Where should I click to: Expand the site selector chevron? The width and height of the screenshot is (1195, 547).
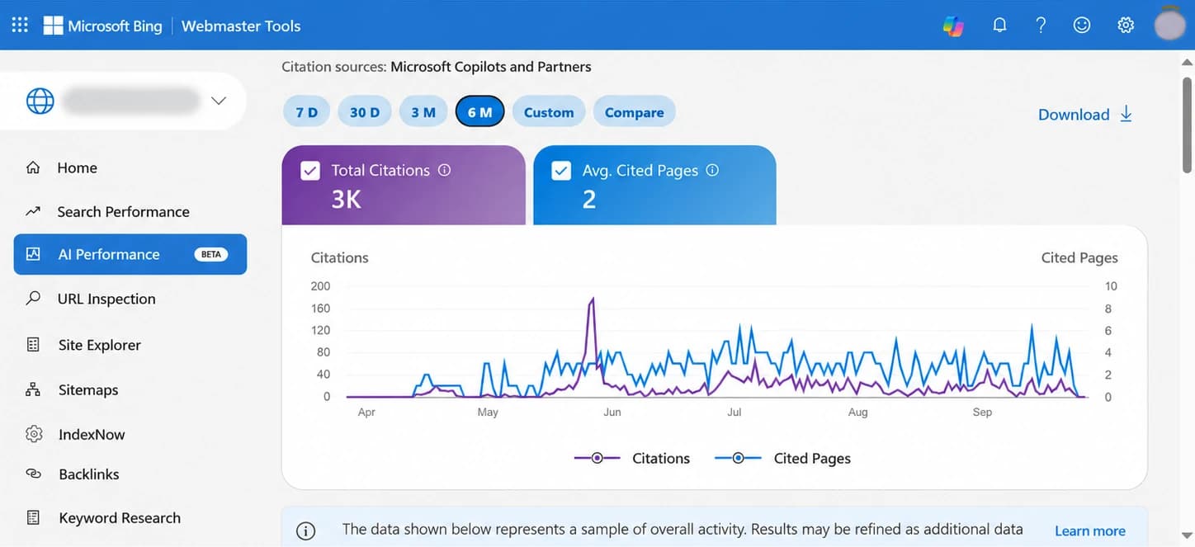tap(218, 101)
